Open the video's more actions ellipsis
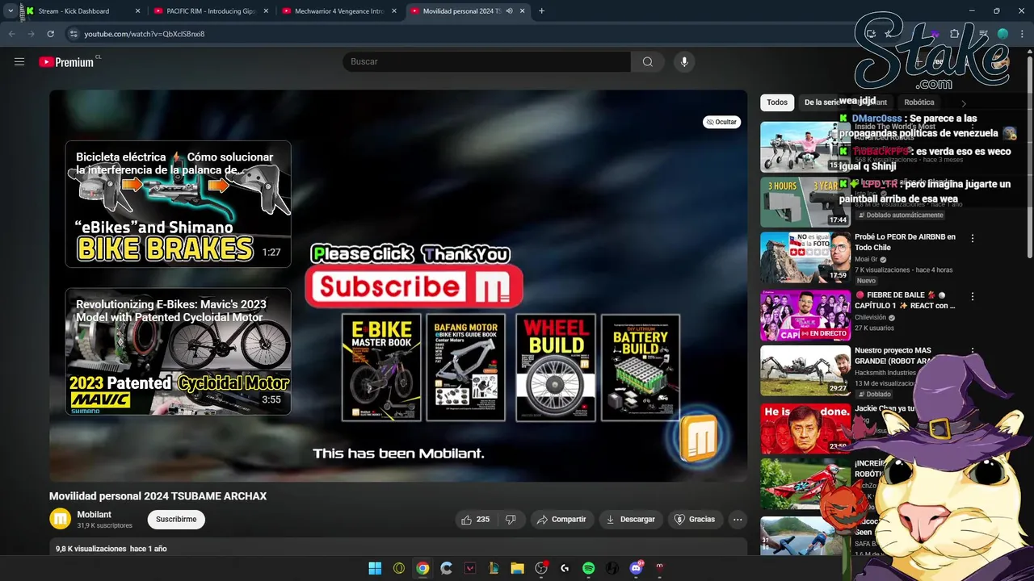The height and width of the screenshot is (581, 1034). [x=738, y=520]
